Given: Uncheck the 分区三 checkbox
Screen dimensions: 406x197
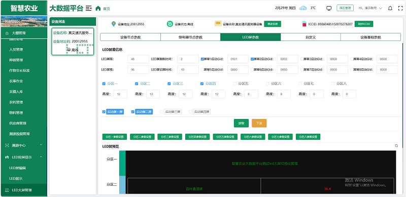Looking at the screenshot, I should (169, 84).
